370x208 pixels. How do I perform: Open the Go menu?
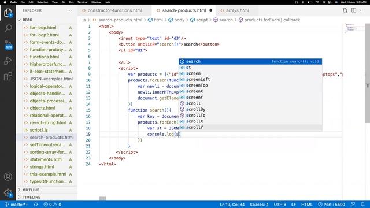coord(63,2)
